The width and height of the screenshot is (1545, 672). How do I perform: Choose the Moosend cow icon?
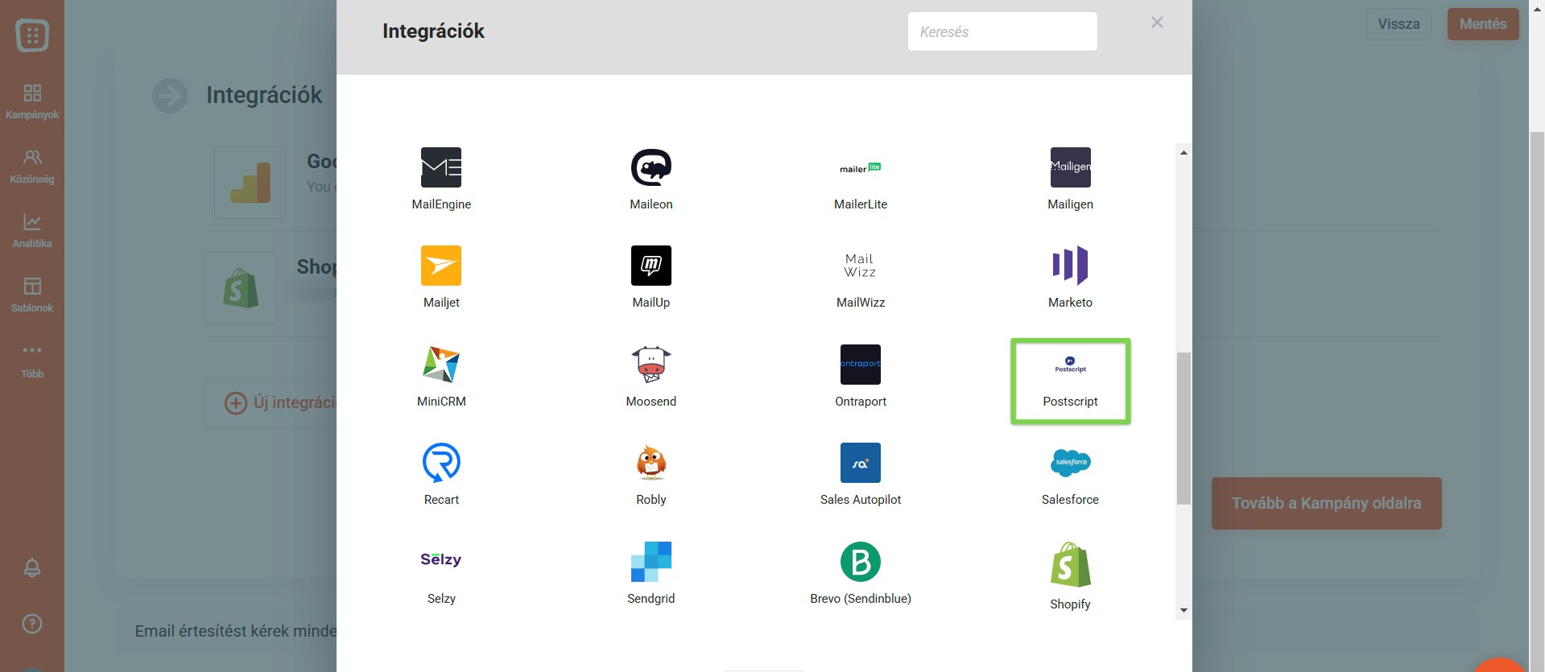(x=651, y=365)
